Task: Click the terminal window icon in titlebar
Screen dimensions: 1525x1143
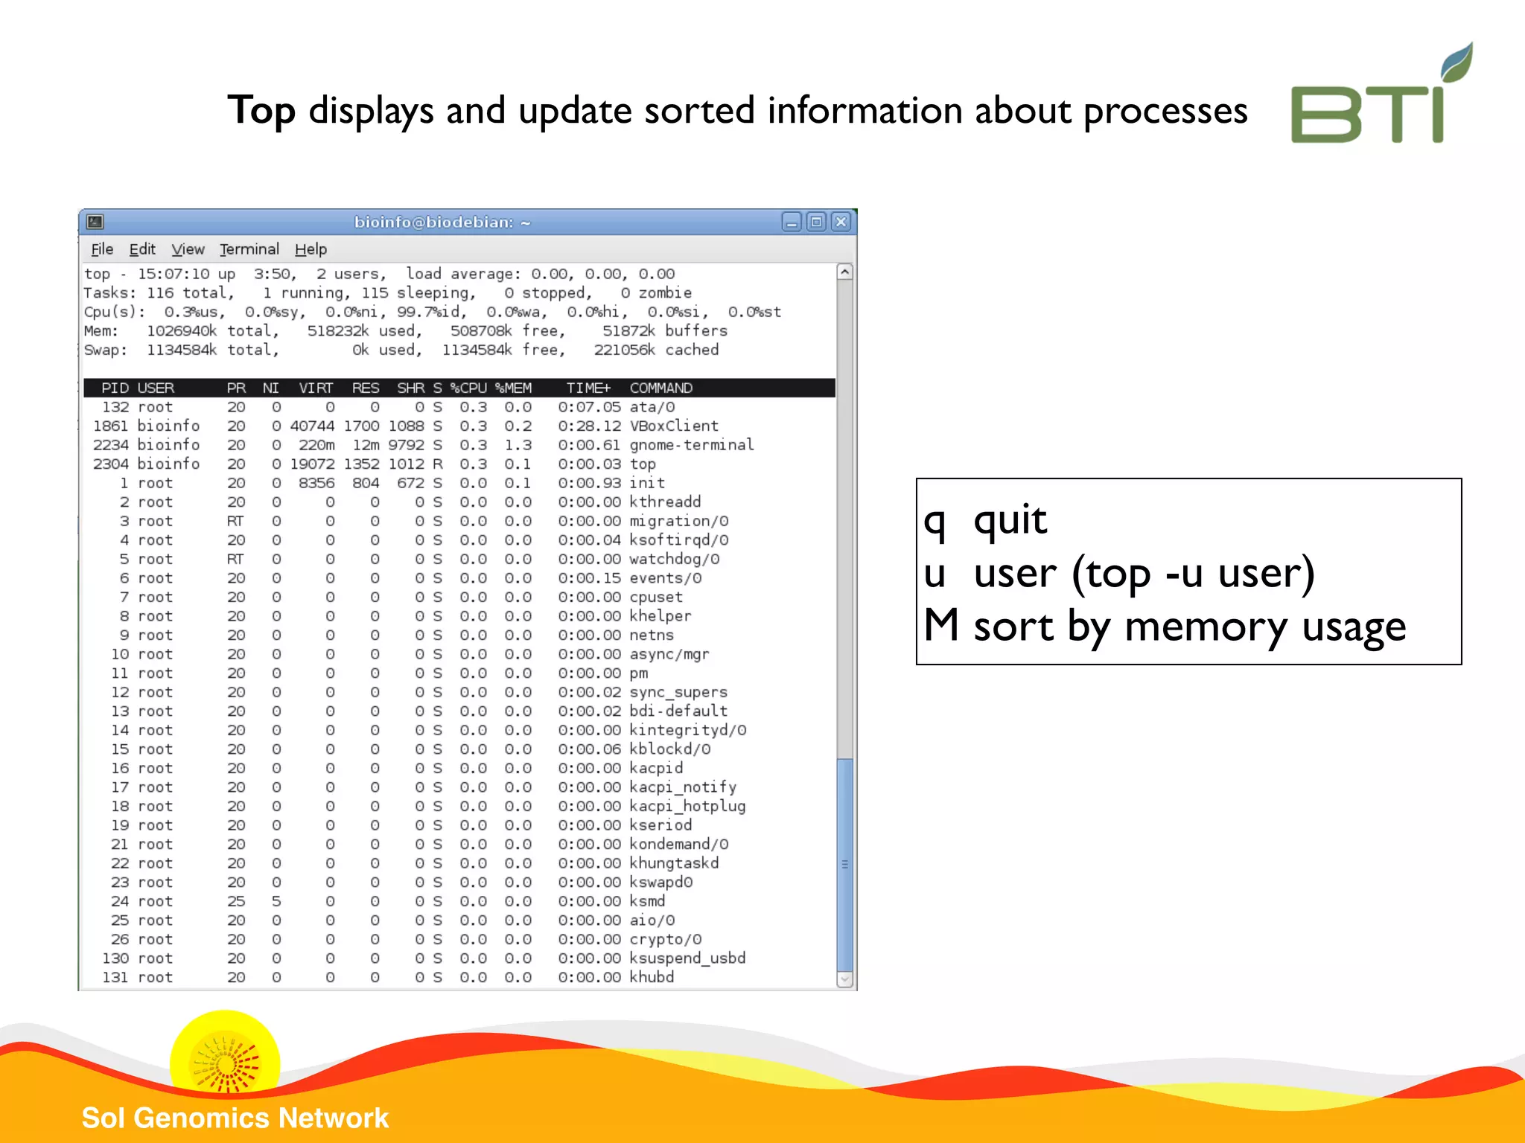Action: click(95, 222)
